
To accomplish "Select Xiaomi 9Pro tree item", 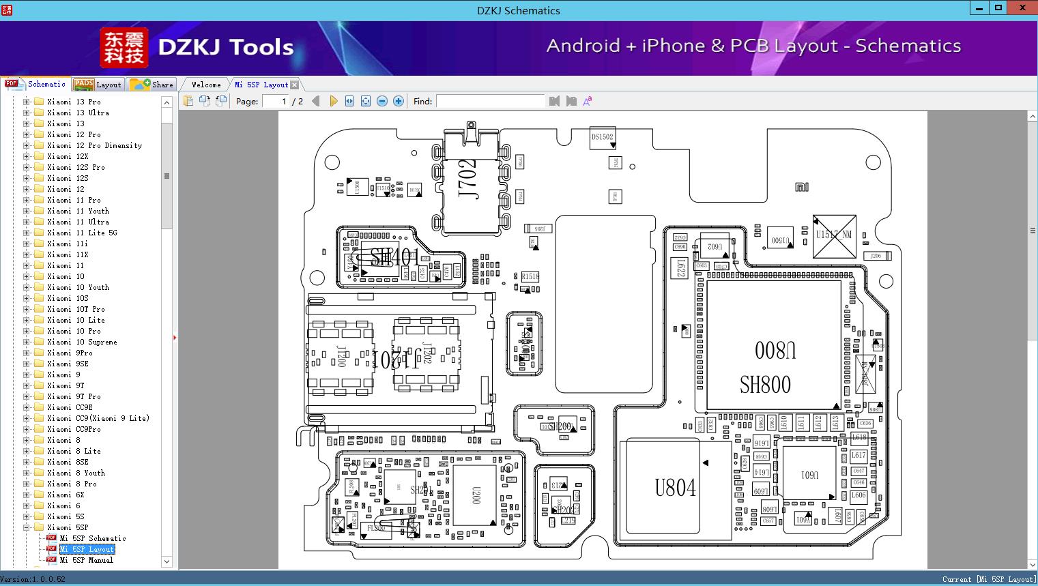I will pos(70,353).
